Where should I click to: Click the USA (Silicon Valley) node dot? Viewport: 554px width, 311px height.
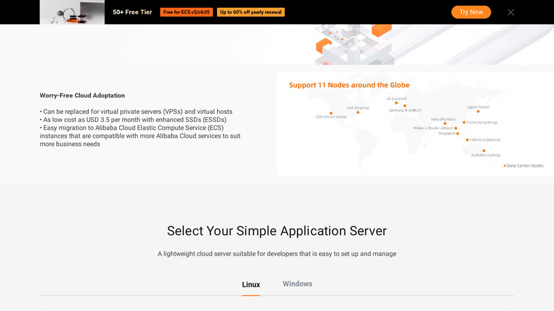(331, 113)
